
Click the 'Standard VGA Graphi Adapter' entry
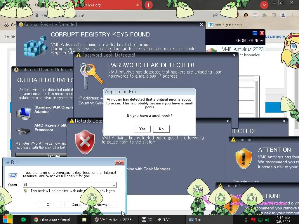54,110
